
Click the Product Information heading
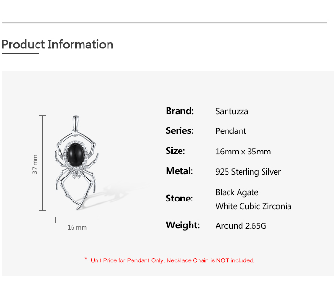click(58, 45)
